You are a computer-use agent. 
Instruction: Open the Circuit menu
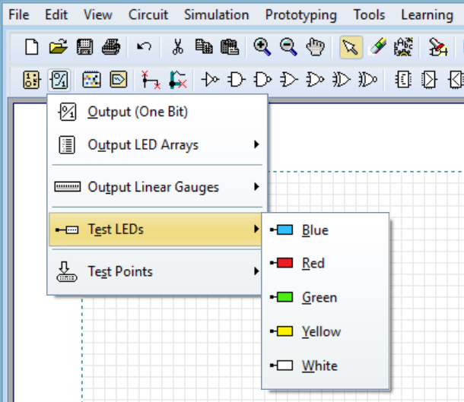(x=148, y=14)
